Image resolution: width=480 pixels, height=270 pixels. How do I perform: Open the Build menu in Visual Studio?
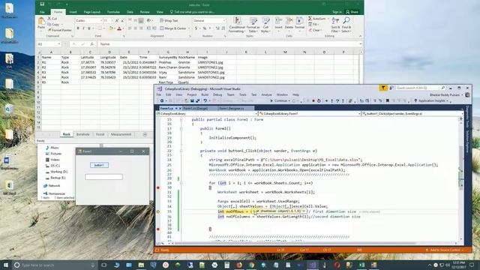click(x=205, y=95)
